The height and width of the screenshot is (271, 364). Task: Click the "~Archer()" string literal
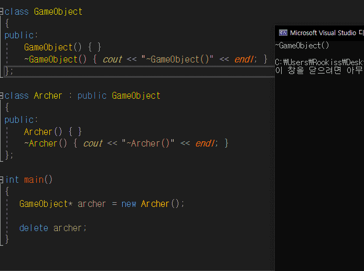(148, 143)
